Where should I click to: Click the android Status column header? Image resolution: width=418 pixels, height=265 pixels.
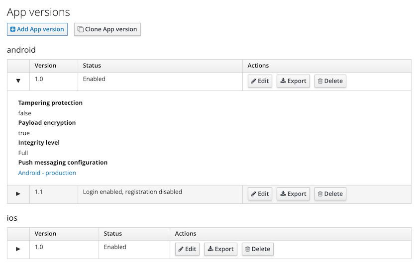[x=92, y=66]
